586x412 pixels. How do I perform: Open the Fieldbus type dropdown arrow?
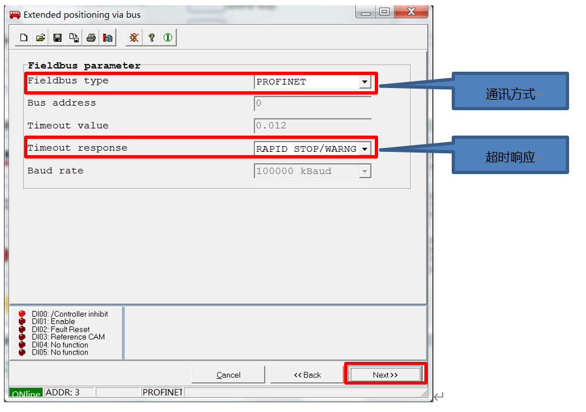(365, 82)
